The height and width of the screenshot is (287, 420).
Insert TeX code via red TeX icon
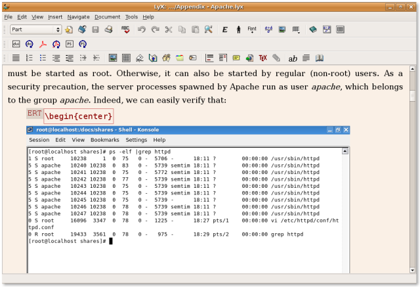click(x=263, y=58)
